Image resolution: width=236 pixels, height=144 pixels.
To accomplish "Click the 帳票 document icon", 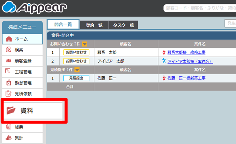I will (9, 127).
